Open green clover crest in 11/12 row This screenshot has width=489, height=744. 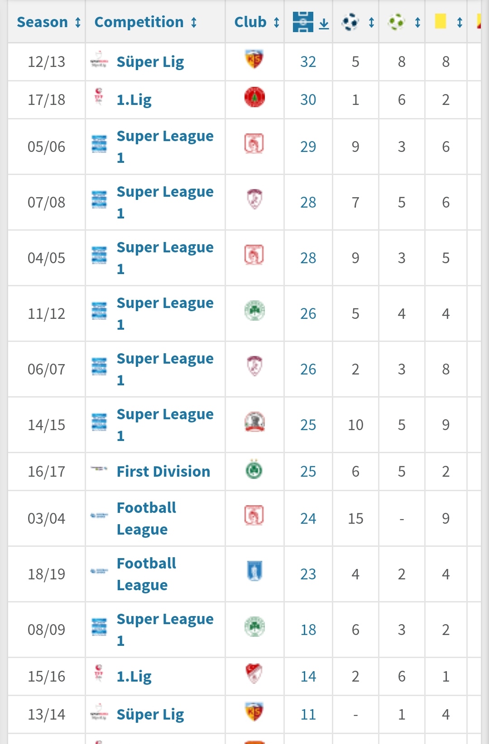coord(254,311)
